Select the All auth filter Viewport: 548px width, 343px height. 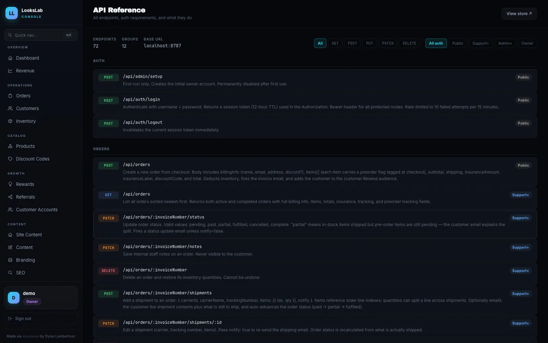click(436, 43)
